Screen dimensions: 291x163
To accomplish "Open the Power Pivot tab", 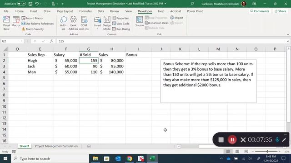I will [195, 11].
